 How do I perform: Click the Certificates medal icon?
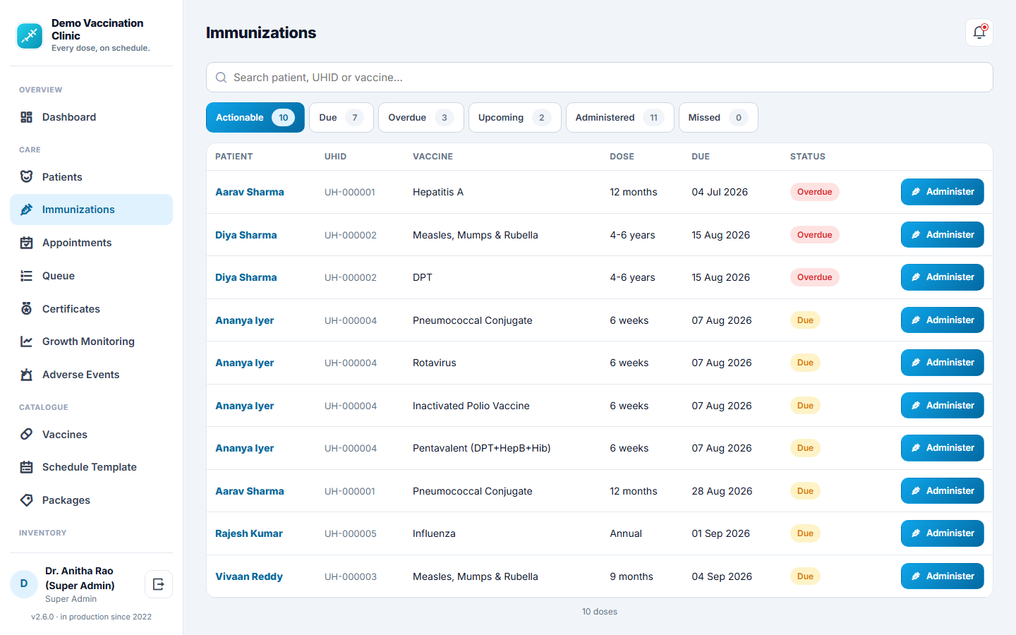click(27, 309)
